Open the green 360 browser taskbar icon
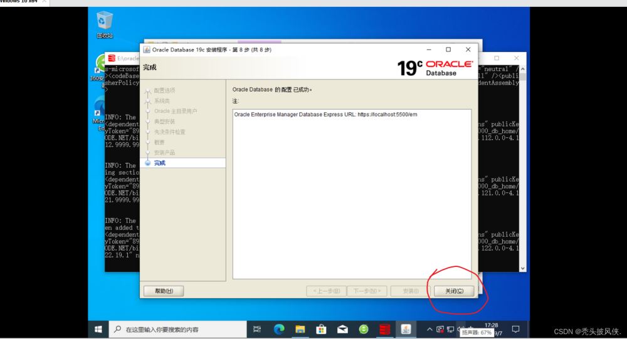The height and width of the screenshot is (339, 627). tap(364, 329)
